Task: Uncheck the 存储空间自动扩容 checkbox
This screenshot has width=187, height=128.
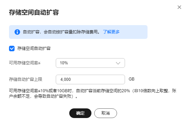Action: [x=12, y=49]
